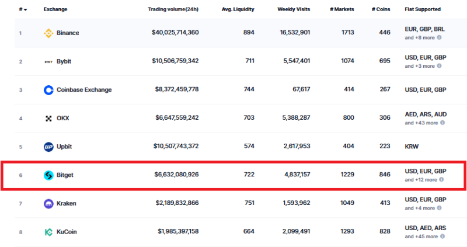The image size is (467, 247).
Task: Click the Upbit logo icon
Action: pyautogui.click(x=48, y=147)
